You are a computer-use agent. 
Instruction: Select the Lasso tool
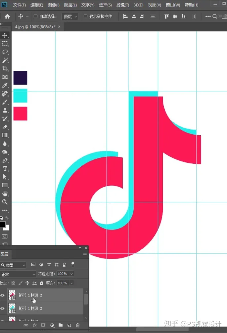tap(5, 52)
